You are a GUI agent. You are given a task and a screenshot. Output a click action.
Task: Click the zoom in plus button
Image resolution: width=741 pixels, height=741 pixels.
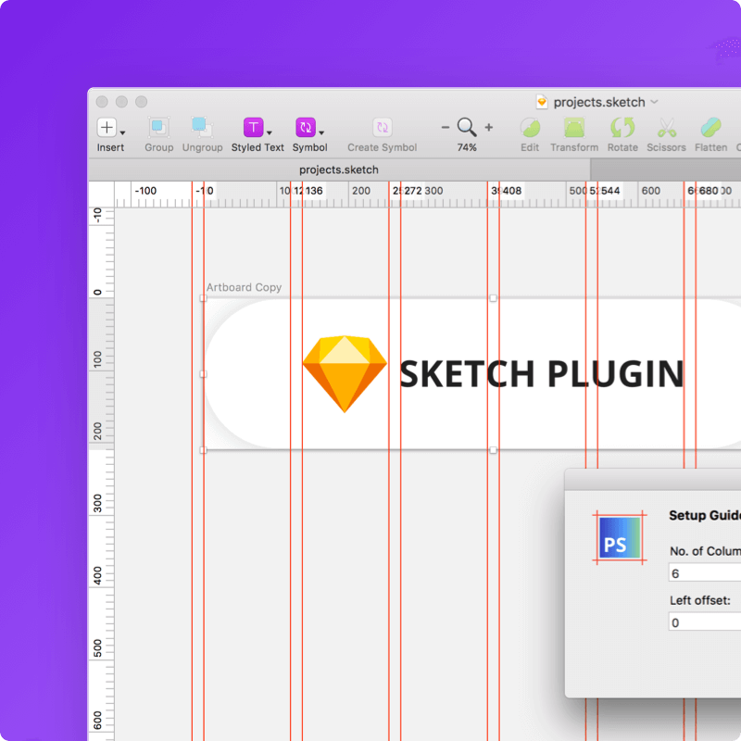(x=488, y=128)
